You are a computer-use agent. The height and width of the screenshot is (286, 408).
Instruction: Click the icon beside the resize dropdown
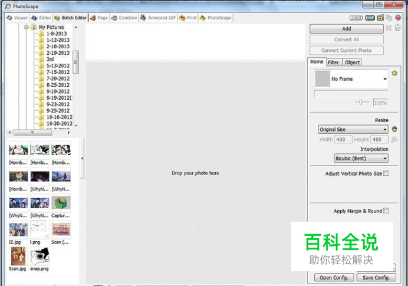pyautogui.click(x=394, y=129)
